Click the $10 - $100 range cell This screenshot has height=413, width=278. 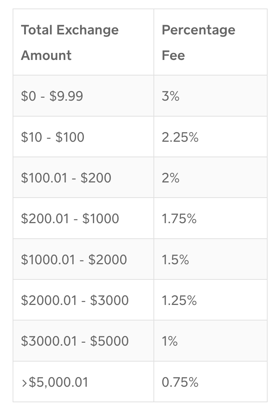pos(83,137)
